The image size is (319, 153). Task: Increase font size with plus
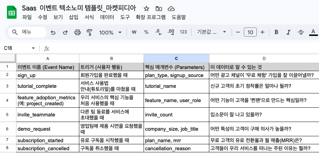pos(262,32)
